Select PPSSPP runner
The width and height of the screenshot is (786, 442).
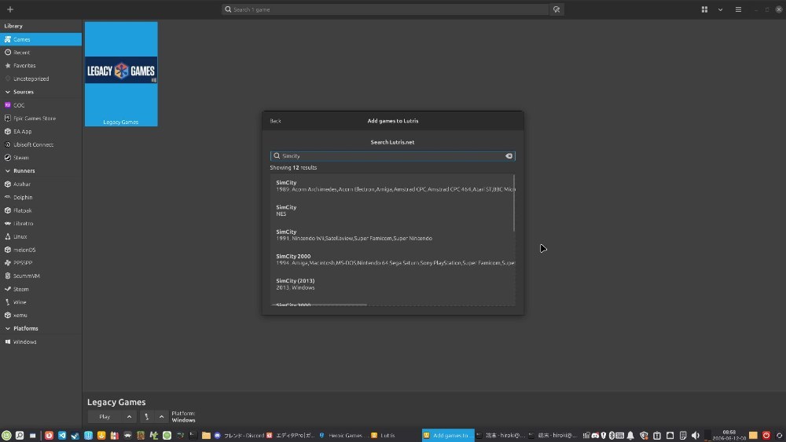[41, 262]
